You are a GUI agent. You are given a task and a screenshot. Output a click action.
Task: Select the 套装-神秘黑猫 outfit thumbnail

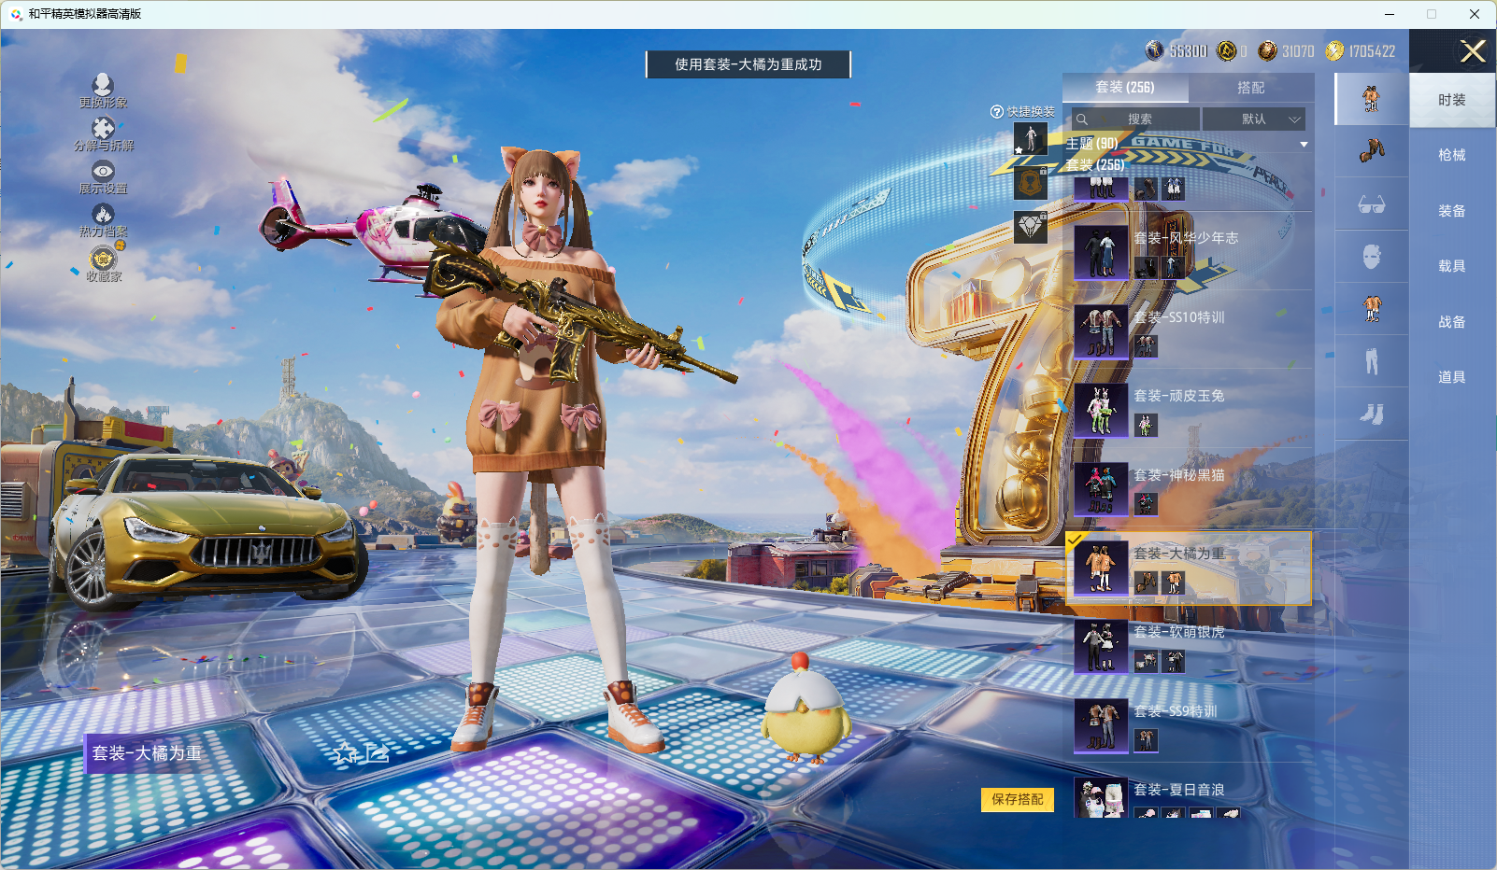coord(1101,489)
